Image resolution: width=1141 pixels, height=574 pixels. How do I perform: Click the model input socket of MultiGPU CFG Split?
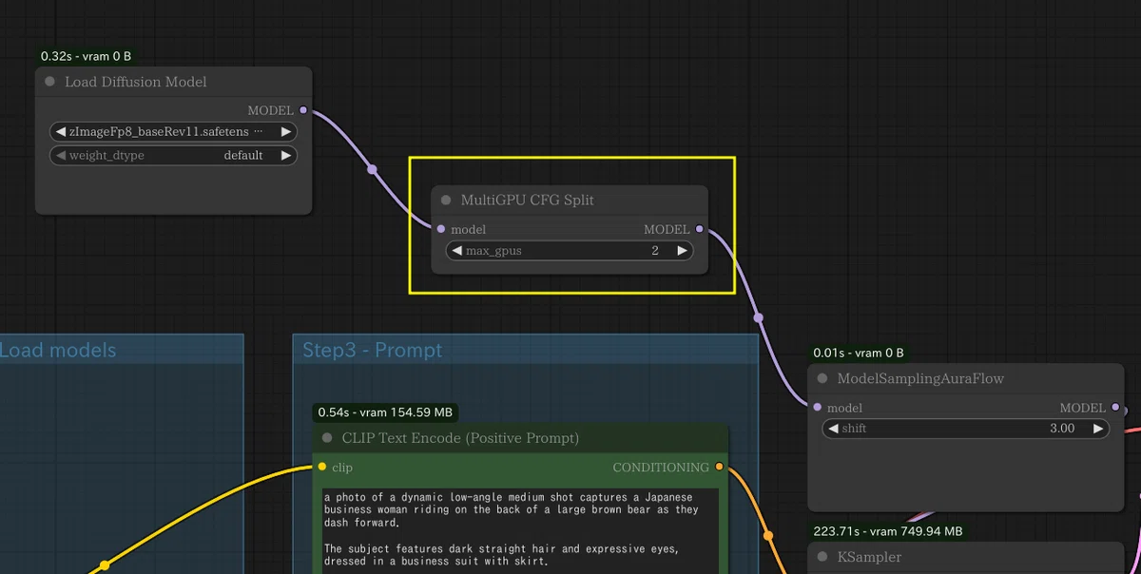441,229
